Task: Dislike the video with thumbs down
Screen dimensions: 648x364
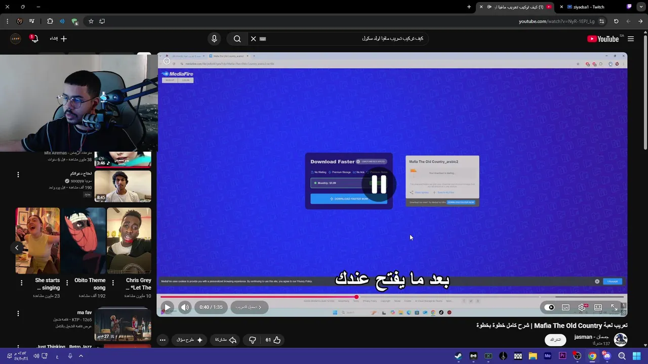Action: click(253, 340)
